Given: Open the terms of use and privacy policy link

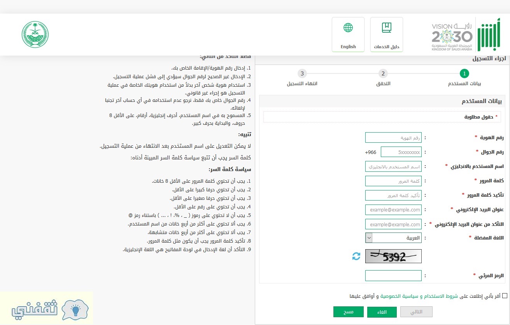Looking at the screenshot, I should click(417, 296).
